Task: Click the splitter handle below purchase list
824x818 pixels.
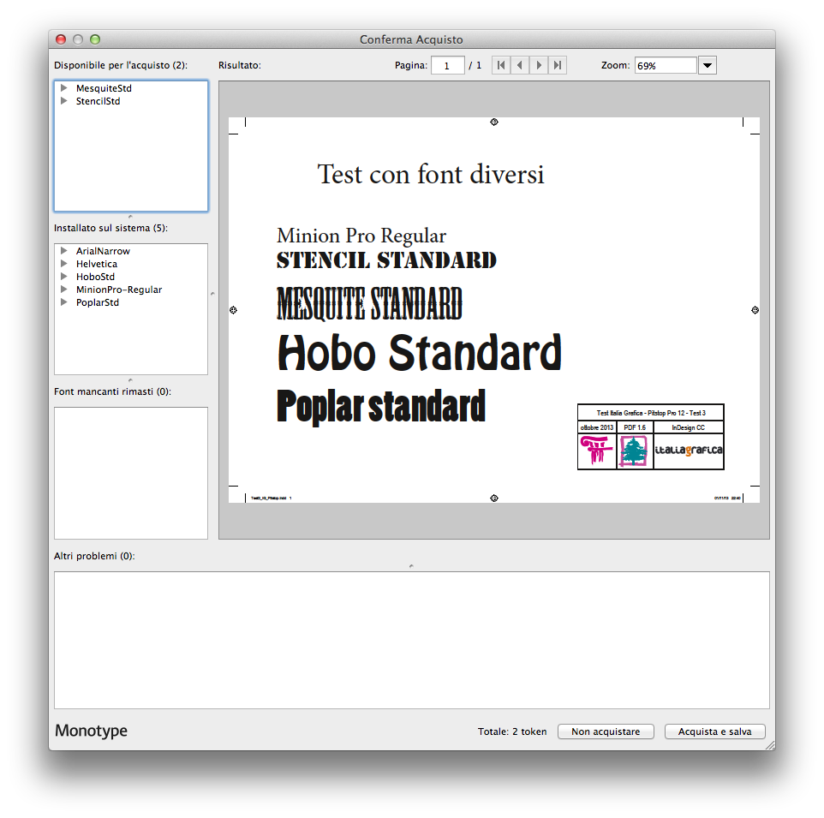Action: click(x=130, y=217)
